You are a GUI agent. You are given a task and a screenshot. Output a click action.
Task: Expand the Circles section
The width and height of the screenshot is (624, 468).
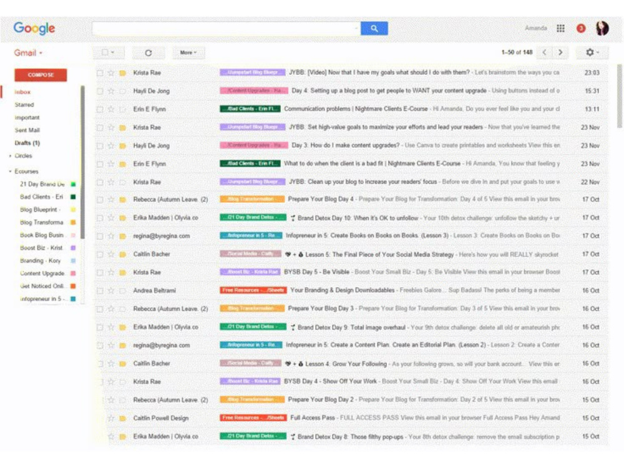point(10,156)
